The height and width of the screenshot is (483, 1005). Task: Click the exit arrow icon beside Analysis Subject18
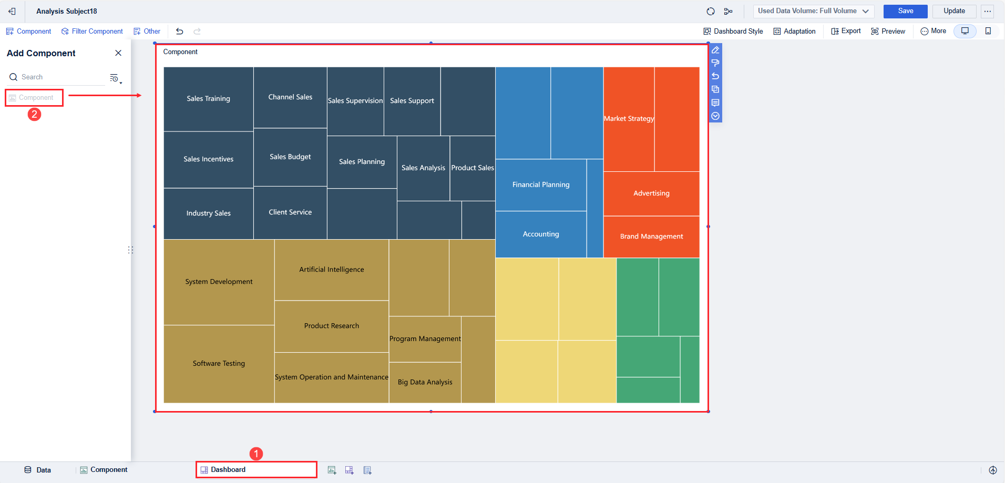(x=12, y=11)
